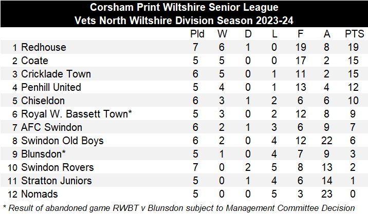Click the Redhouse team name
368x214 pixels.
tap(43, 47)
